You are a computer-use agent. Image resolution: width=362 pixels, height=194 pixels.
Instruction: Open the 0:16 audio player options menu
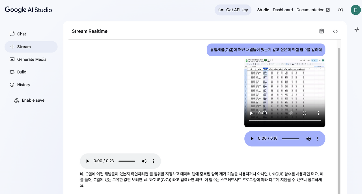318,138
